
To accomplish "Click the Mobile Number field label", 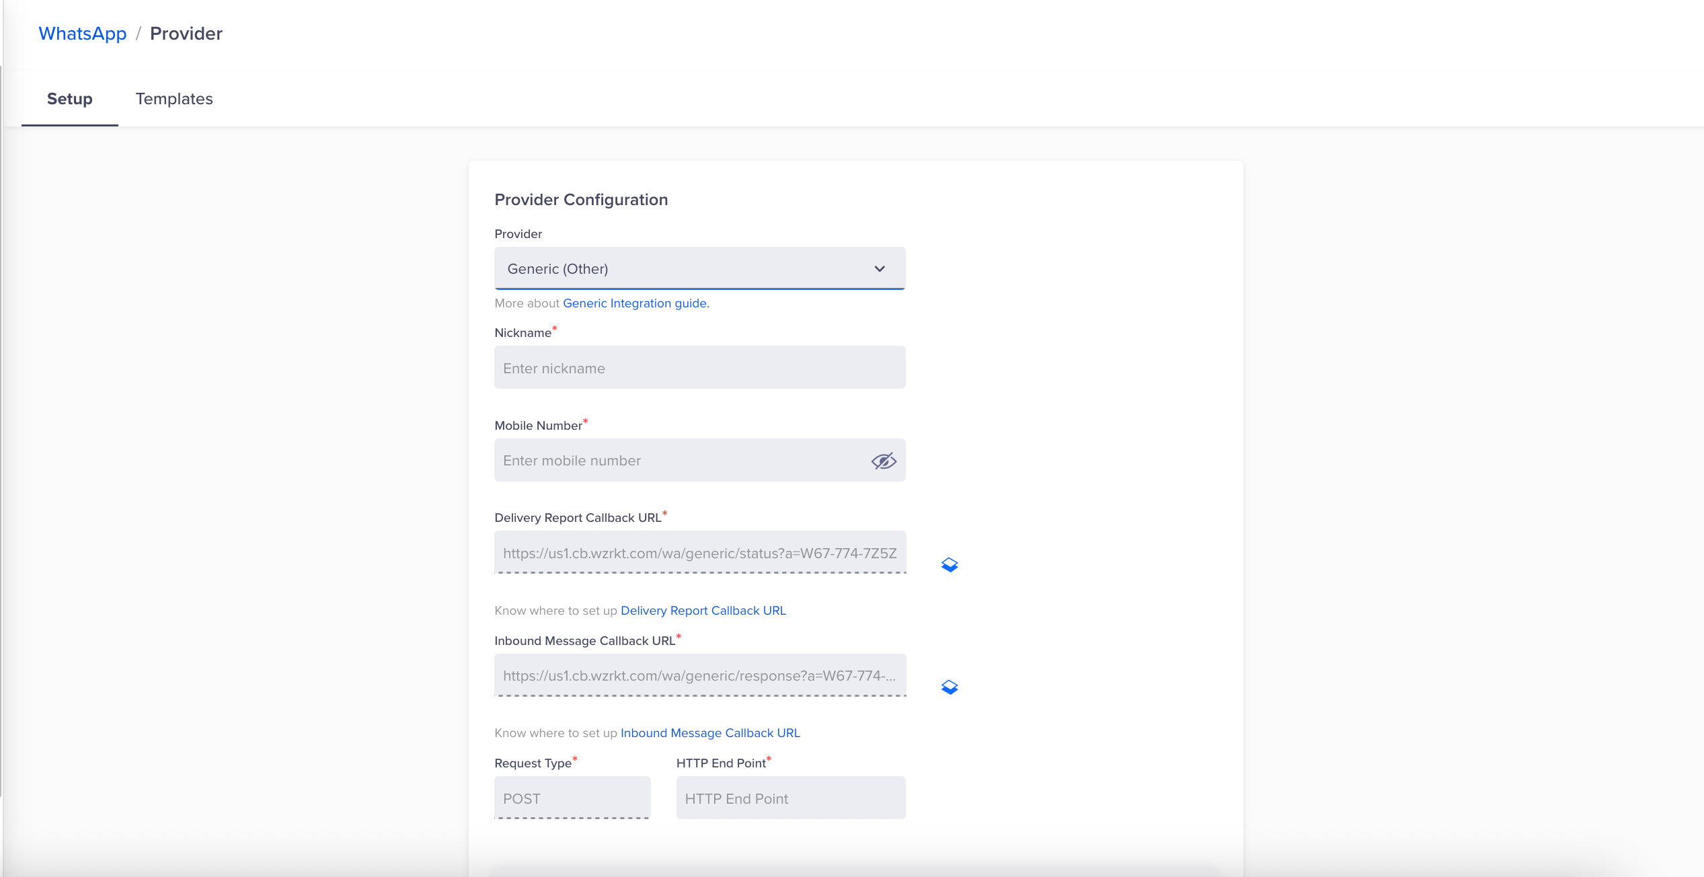I will (x=538, y=426).
